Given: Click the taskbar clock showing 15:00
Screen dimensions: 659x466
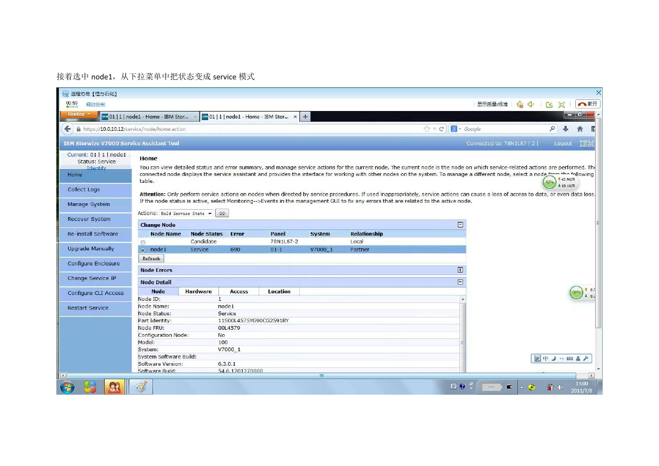Looking at the screenshot, I should click(581, 387).
